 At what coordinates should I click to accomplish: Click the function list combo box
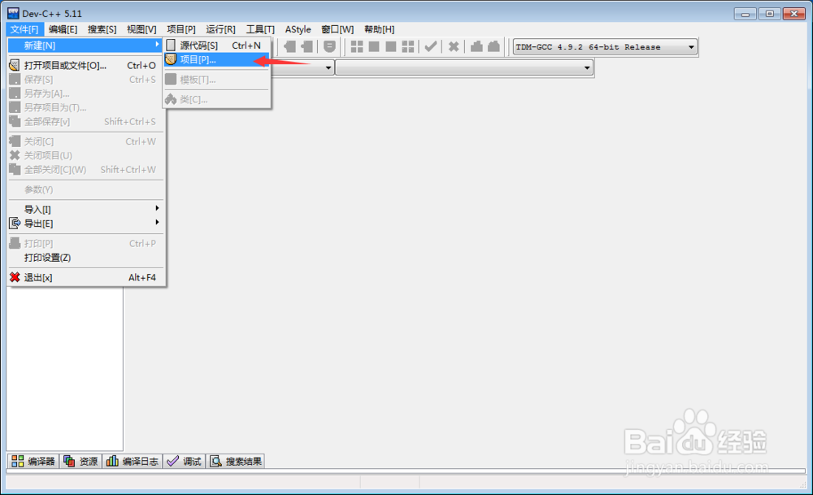[463, 67]
